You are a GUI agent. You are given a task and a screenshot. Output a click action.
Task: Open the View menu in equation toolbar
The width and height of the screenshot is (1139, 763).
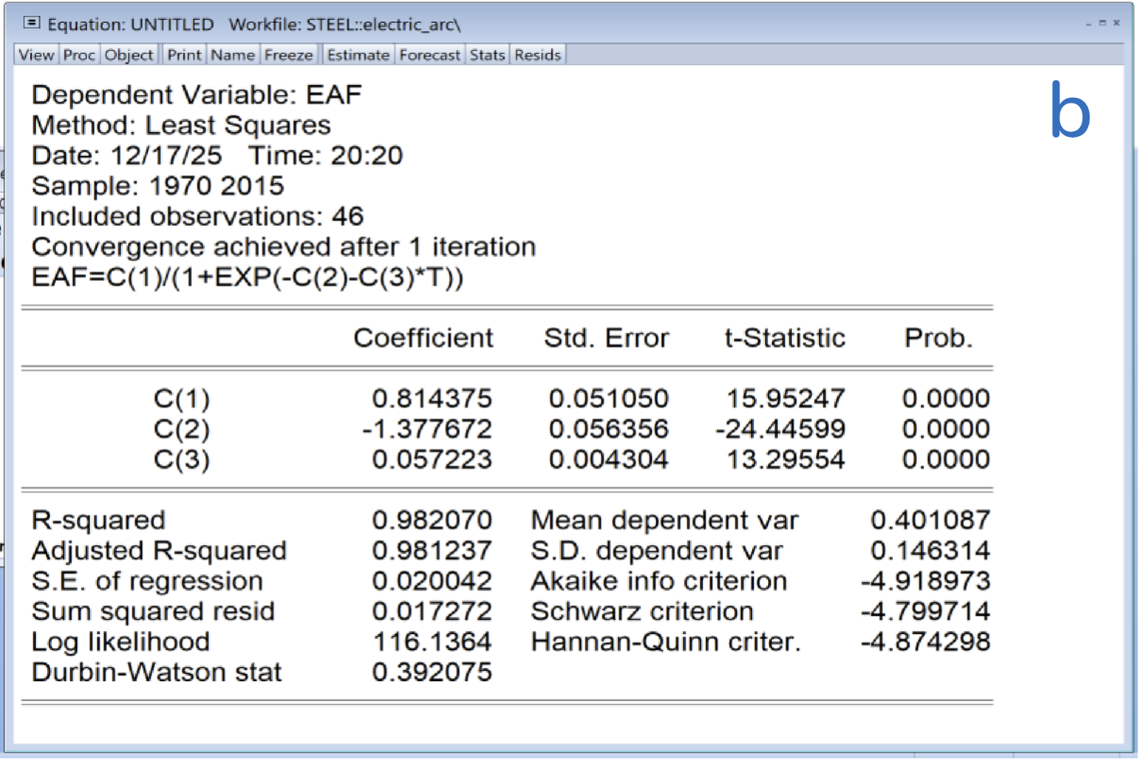click(x=36, y=55)
